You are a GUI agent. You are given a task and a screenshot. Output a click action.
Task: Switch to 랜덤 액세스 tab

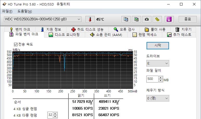click(x=145, y=35)
